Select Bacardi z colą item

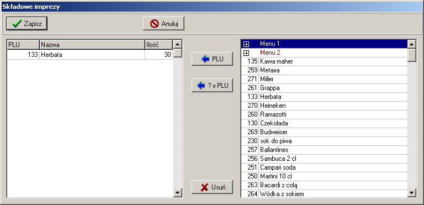click(x=324, y=185)
